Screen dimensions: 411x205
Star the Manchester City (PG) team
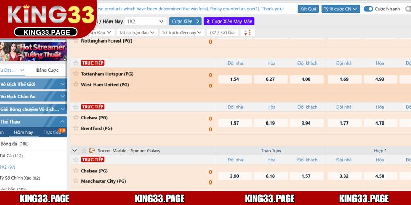(76, 181)
